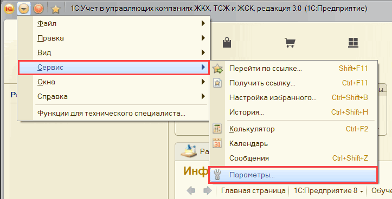Click the calculator icon

pos(217,129)
